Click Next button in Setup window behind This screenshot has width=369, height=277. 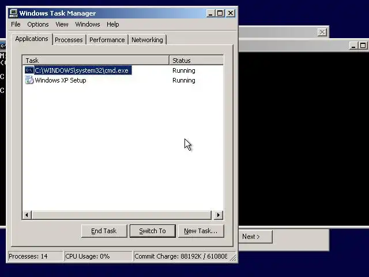(x=255, y=237)
